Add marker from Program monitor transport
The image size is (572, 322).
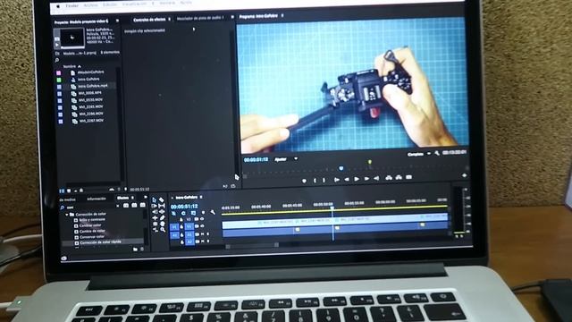(x=304, y=181)
